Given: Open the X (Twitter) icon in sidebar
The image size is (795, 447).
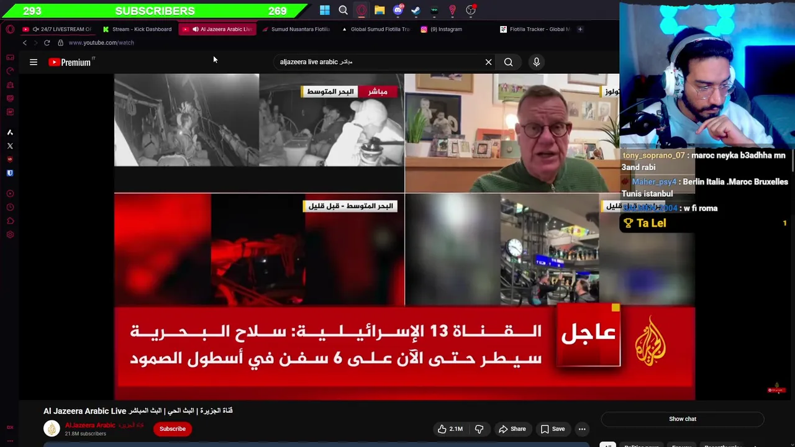Looking at the screenshot, I should click(10, 146).
